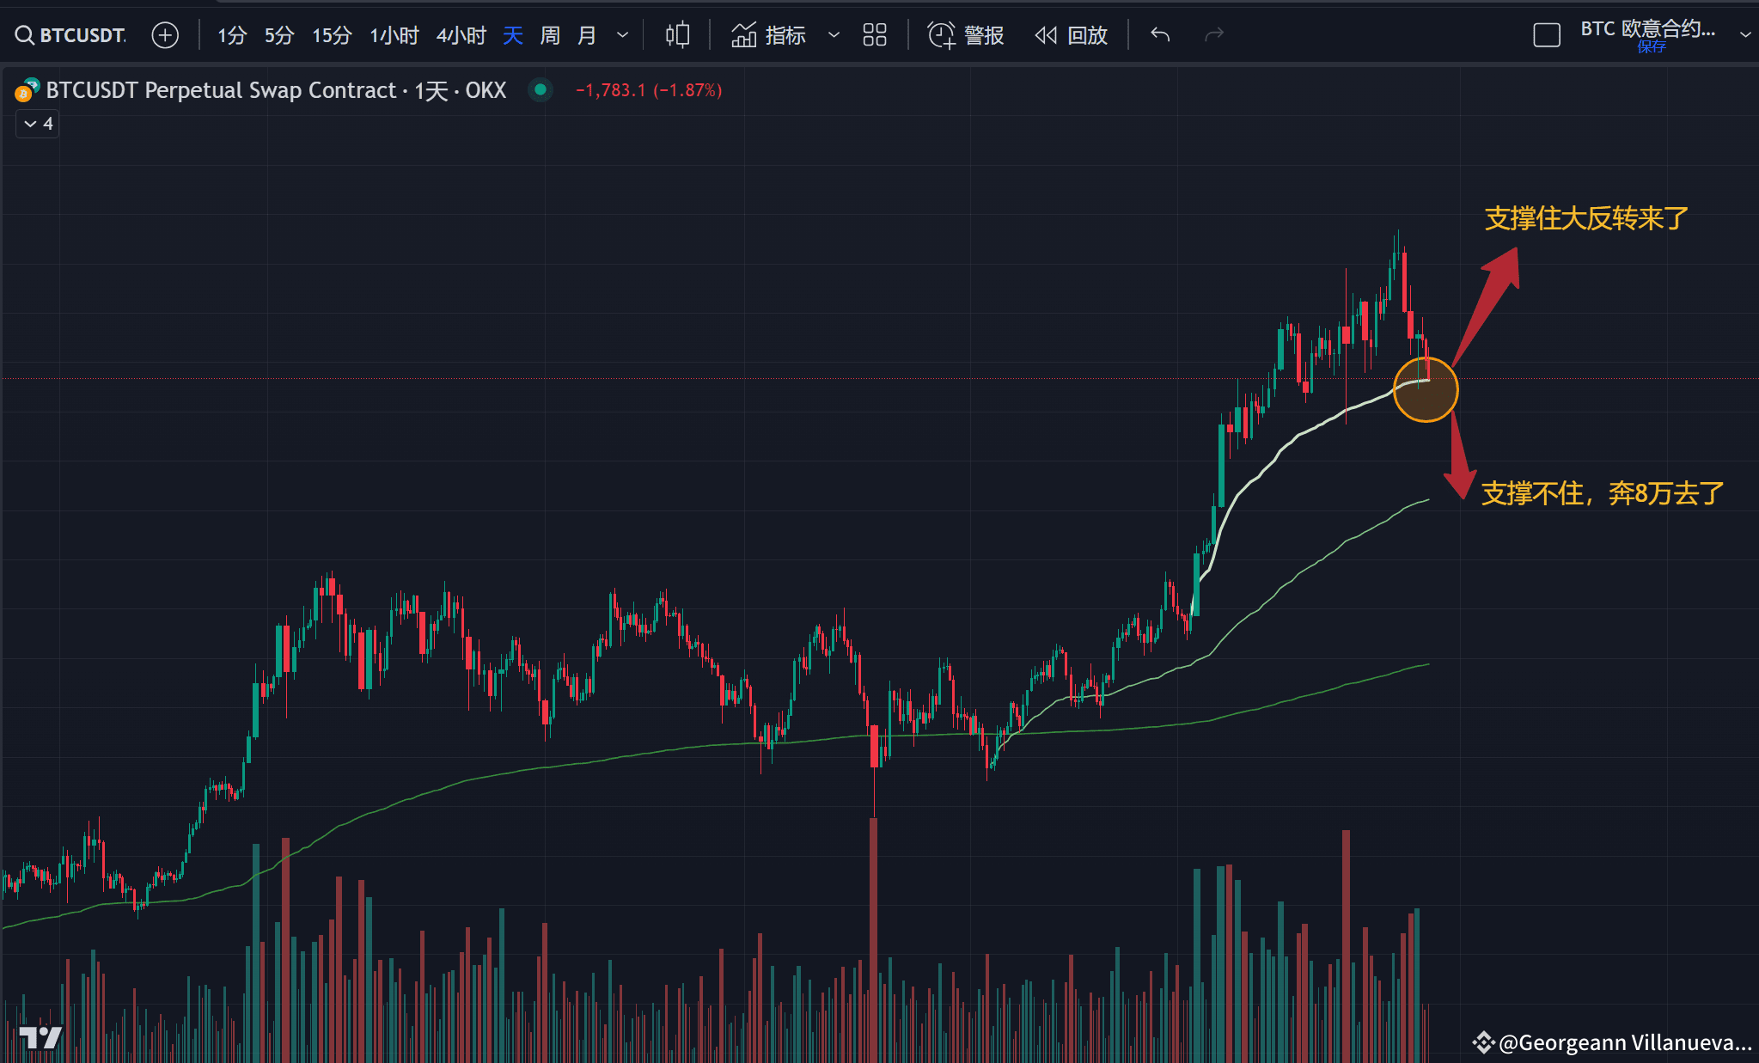Expand the legend indicators via the 4 chevron
Image resolution: width=1759 pixels, height=1063 pixels.
point(36,124)
